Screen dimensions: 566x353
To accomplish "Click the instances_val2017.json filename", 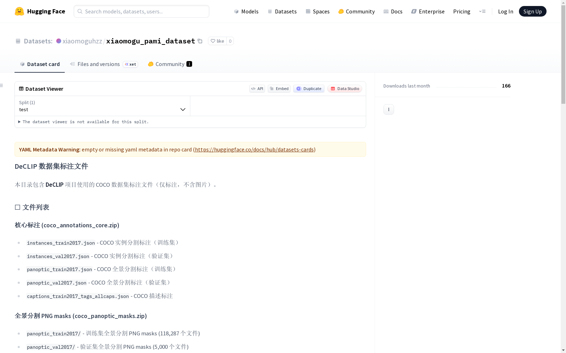I will click(58, 256).
